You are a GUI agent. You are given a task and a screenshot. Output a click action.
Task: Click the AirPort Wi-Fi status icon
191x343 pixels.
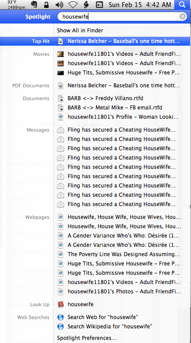(73, 4)
